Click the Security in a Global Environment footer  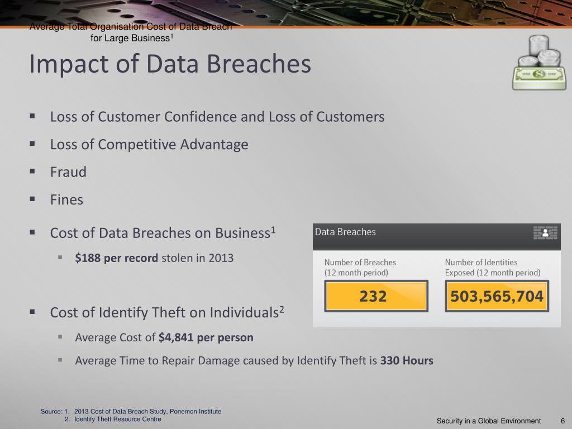[489, 421]
